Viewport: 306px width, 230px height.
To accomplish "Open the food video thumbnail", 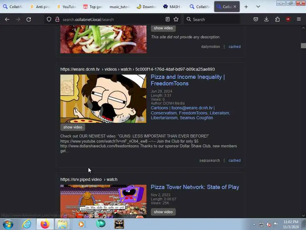I will point(103,39).
